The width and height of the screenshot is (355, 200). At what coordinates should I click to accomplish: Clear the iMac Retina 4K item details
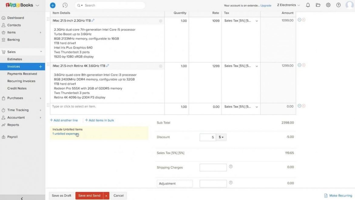click(x=161, y=66)
